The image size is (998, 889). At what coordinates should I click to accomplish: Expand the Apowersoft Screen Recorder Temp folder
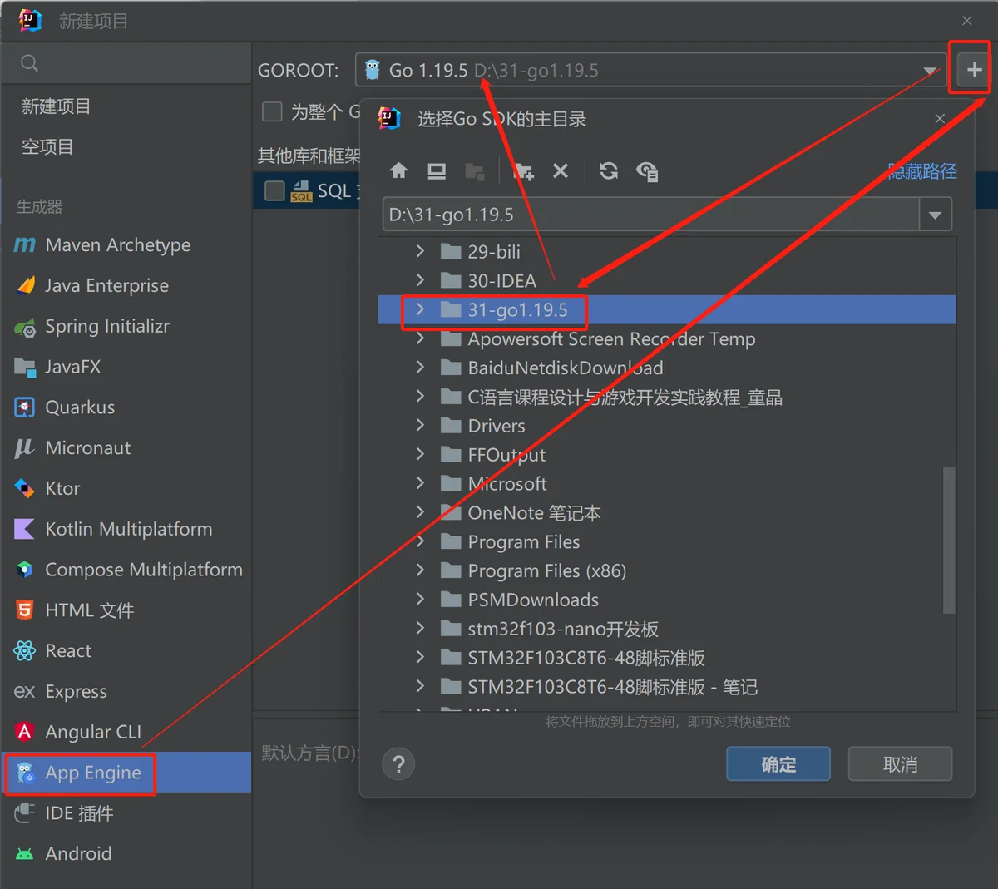[x=420, y=338]
